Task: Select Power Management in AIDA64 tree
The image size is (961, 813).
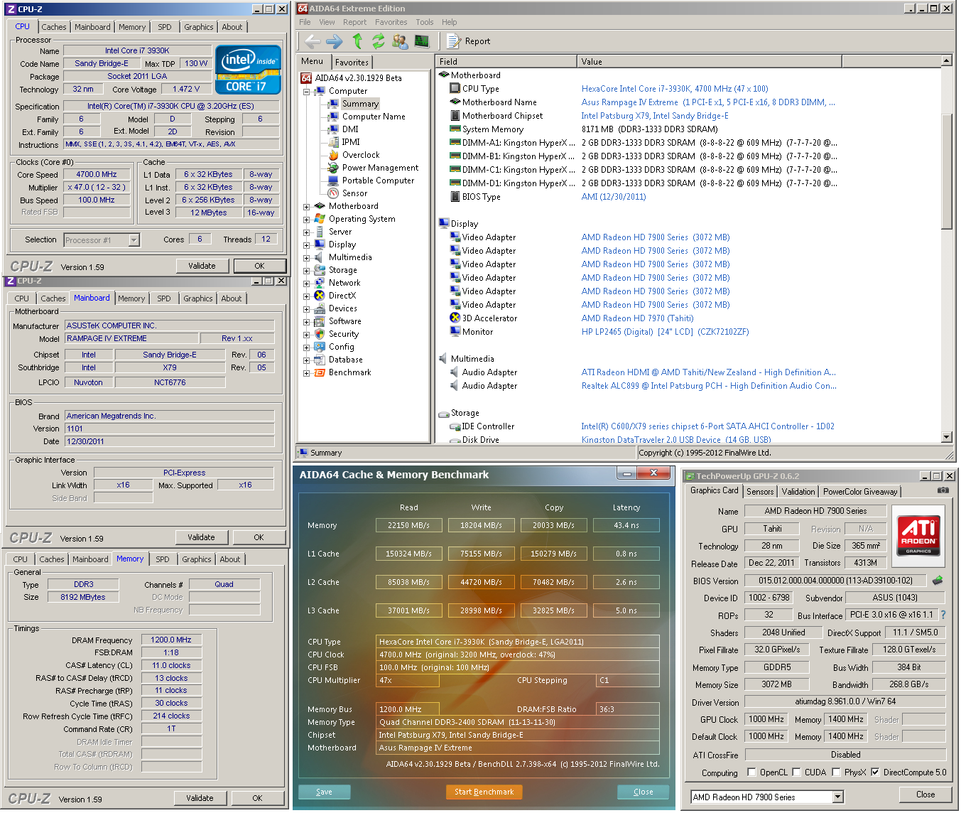Action: 380,168
